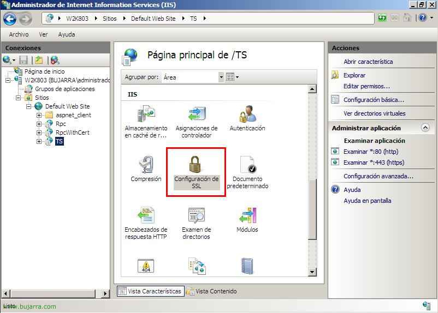Viewport: 438px width, 313px height.
Task: Open the blue notebook feature icon
Action: pyautogui.click(x=247, y=266)
